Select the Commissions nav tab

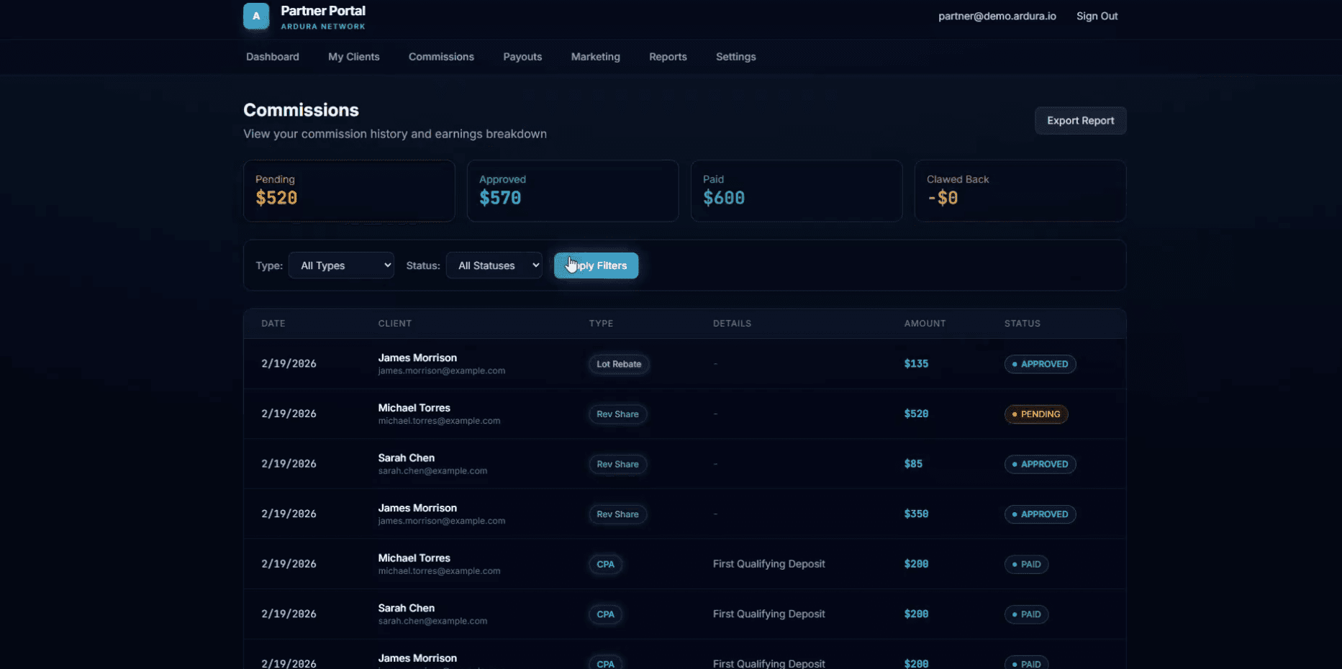coord(441,57)
